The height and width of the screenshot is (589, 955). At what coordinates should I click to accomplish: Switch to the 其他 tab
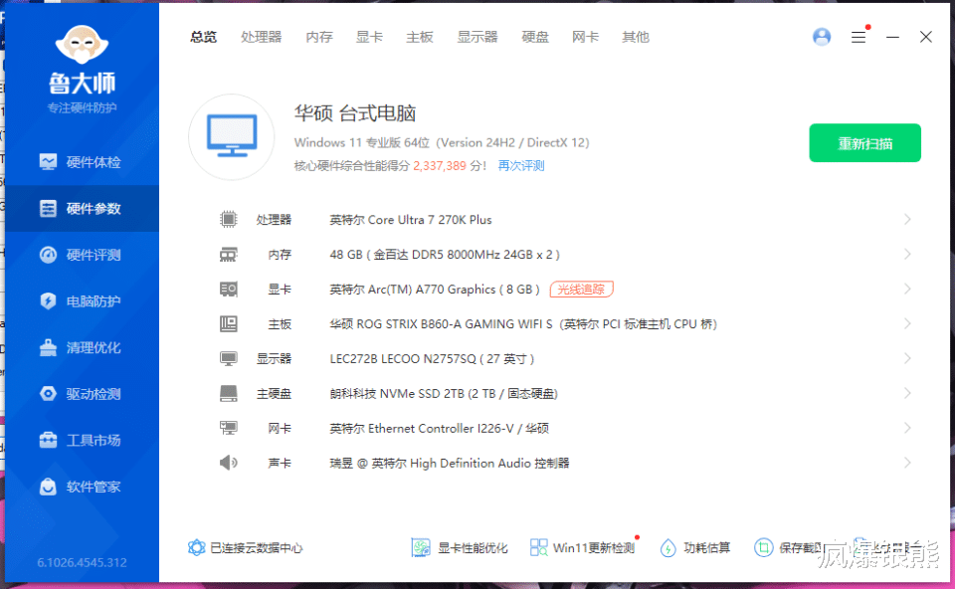click(x=636, y=37)
